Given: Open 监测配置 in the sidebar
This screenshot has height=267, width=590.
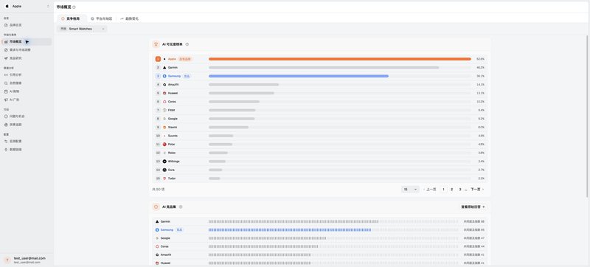Looking at the screenshot, I should tap(27, 141).
